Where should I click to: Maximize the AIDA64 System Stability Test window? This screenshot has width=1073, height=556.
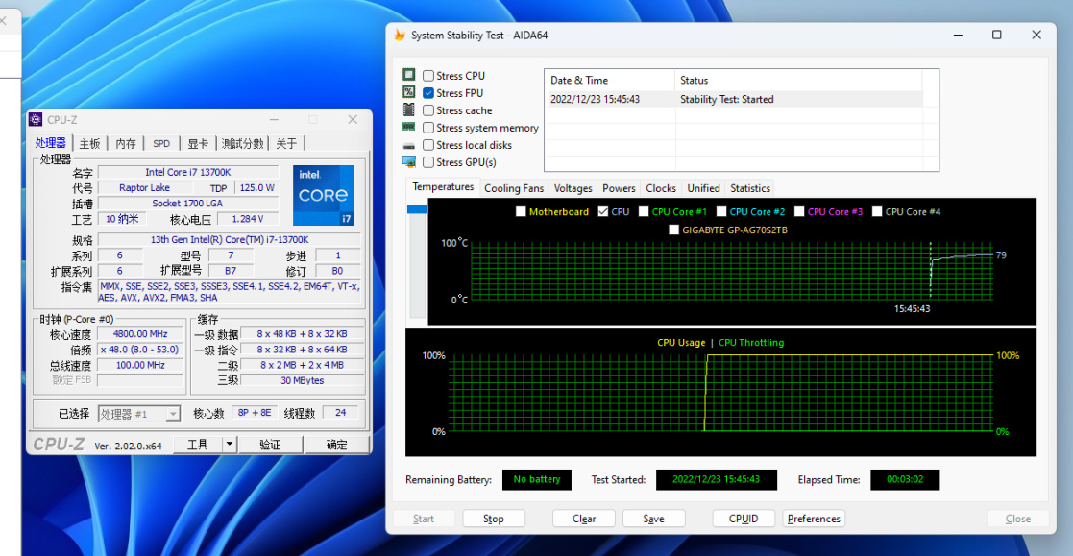[997, 35]
